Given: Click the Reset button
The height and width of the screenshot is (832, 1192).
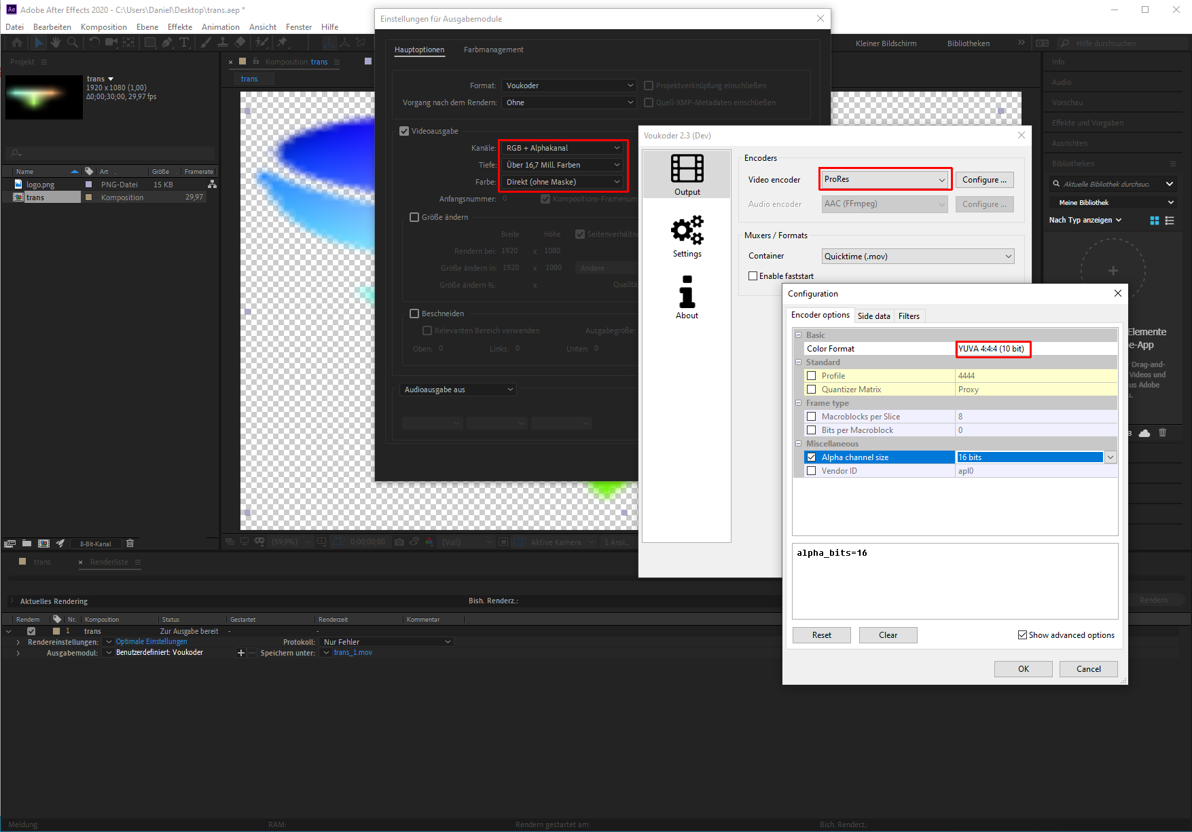Looking at the screenshot, I should pyautogui.click(x=821, y=635).
